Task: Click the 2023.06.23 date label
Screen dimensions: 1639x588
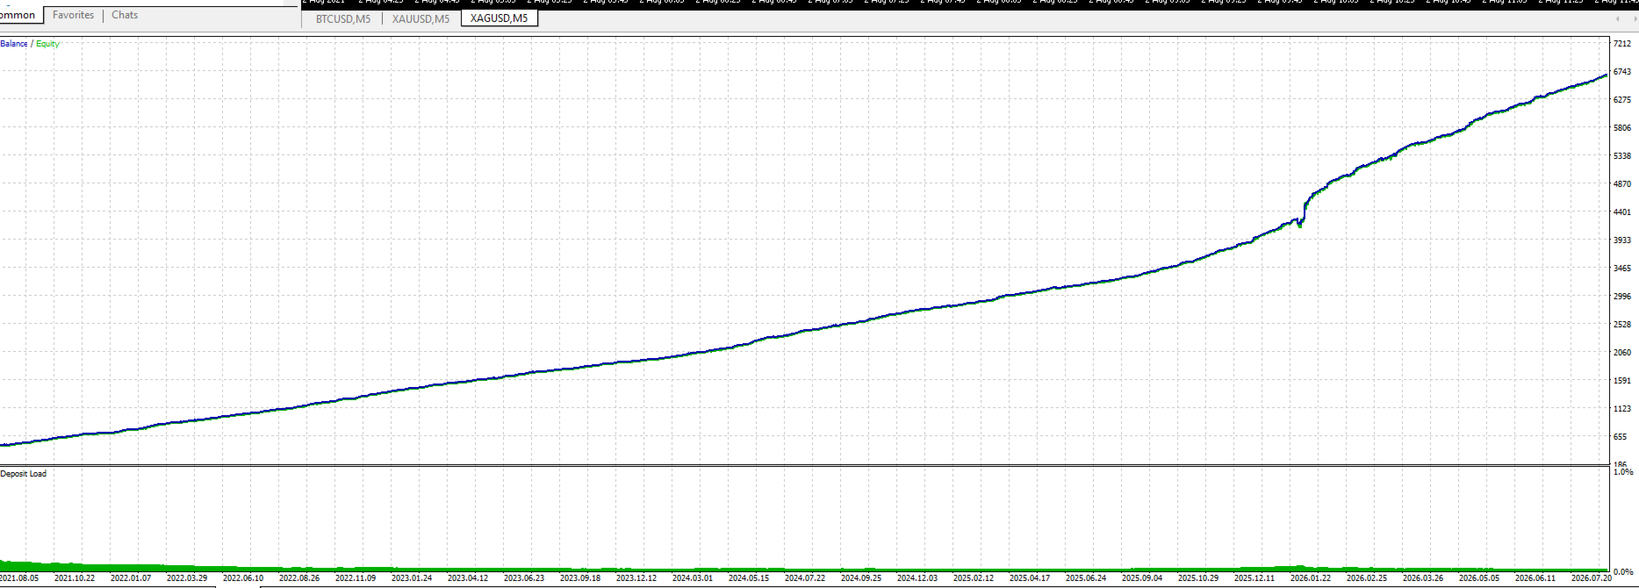Action: 524,578
